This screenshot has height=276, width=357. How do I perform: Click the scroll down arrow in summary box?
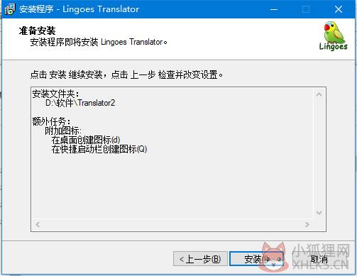point(319,212)
